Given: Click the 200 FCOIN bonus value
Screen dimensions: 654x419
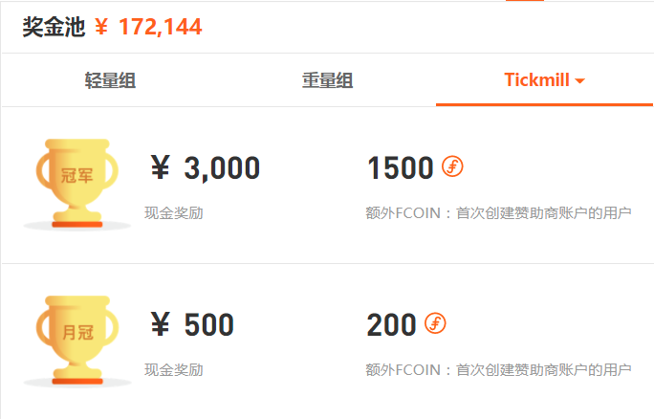Looking at the screenshot, I should pos(392,324).
